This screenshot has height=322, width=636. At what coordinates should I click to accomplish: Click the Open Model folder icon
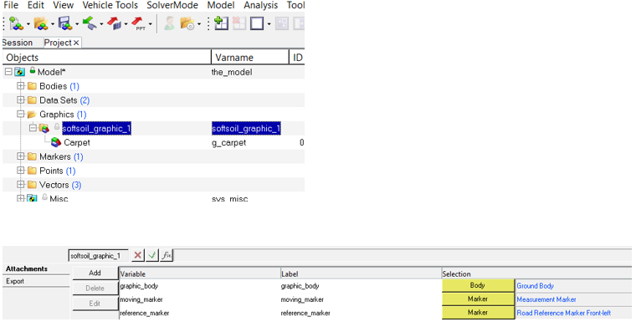point(40,23)
